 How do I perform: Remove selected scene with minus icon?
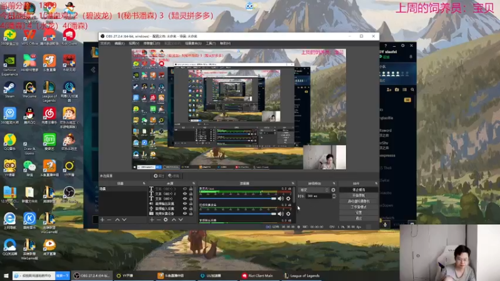click(109, 220)
